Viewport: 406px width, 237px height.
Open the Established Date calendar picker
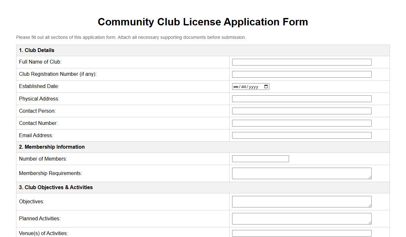click(266, 86)
